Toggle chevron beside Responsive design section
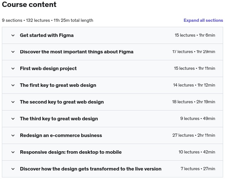This screenshot has height=179, width=225. coord(13,152)
